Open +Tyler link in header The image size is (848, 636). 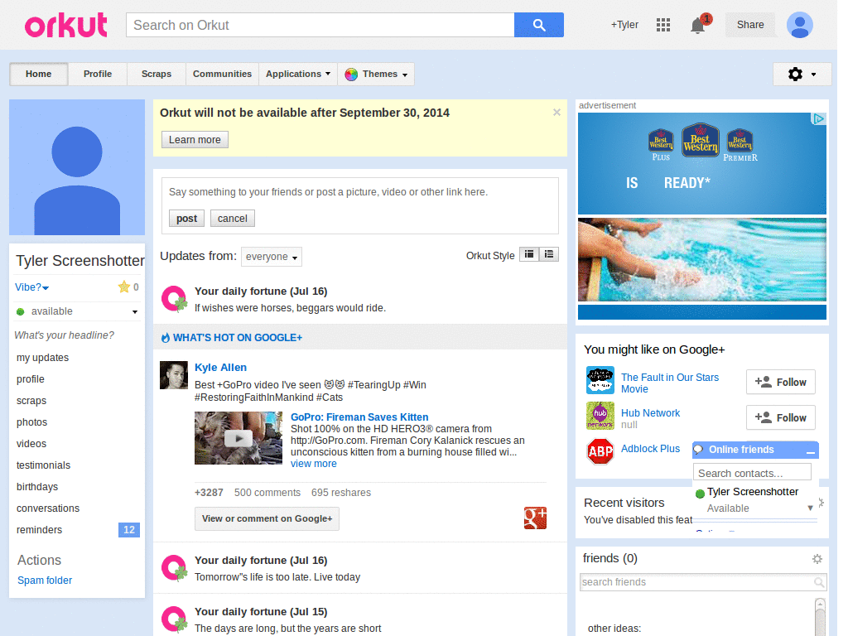click(624, 25)
